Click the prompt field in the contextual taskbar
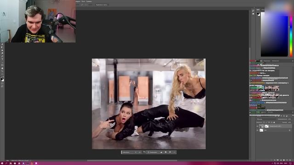The height and width of the screenshot is (165, 294). pos(127,152)
